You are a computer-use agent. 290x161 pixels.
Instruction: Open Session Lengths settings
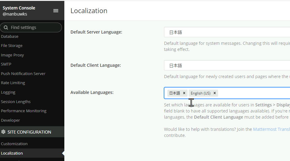(16, 102)
